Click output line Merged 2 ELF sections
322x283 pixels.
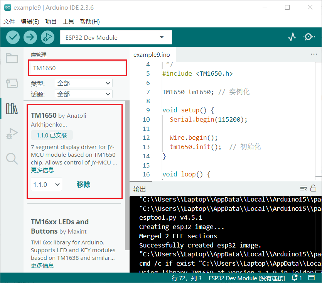(x=178, y=236)
